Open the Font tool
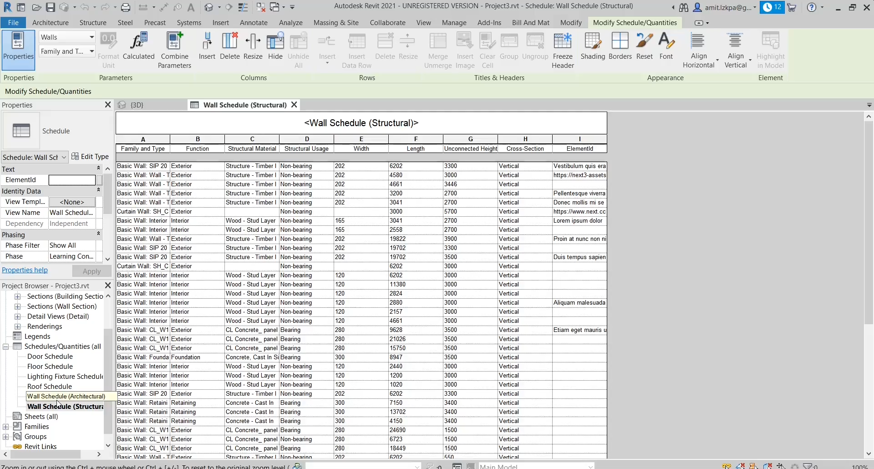 coord(666,46)
